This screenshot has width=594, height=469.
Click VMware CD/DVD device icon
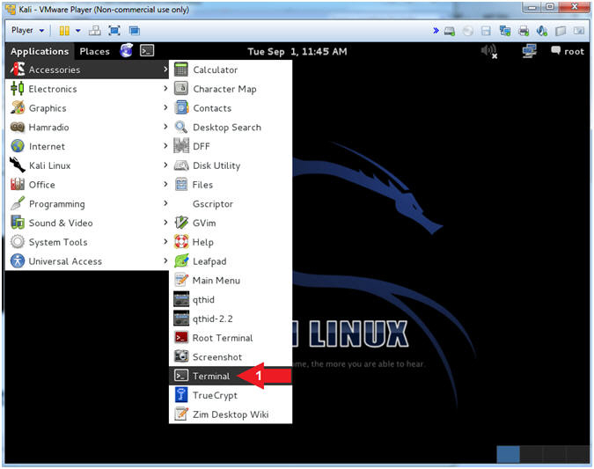pos(468,31)
